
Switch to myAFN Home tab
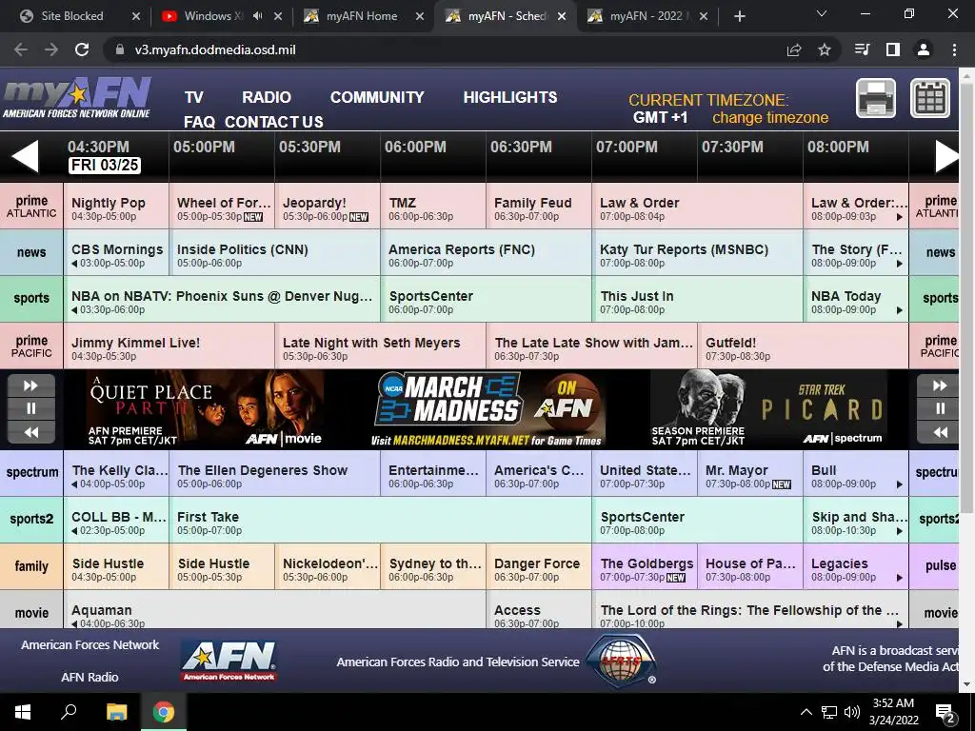pyautogui.click(x=361, y=16)
